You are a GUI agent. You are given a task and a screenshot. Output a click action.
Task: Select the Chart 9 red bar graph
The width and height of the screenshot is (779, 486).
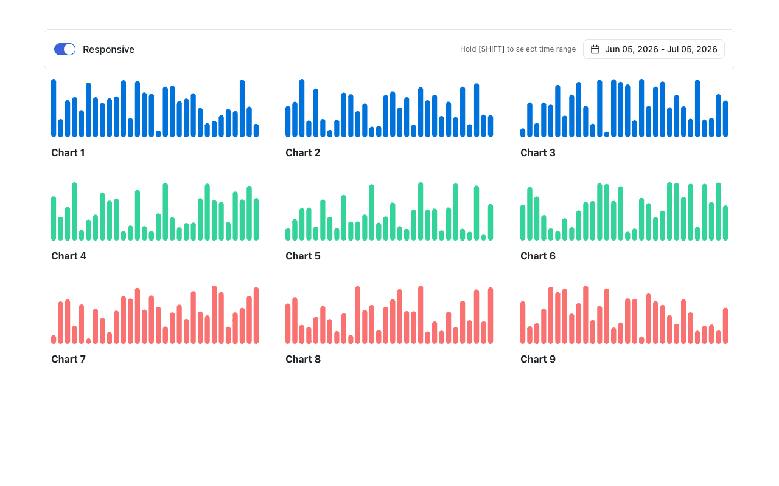pos(624,315)
